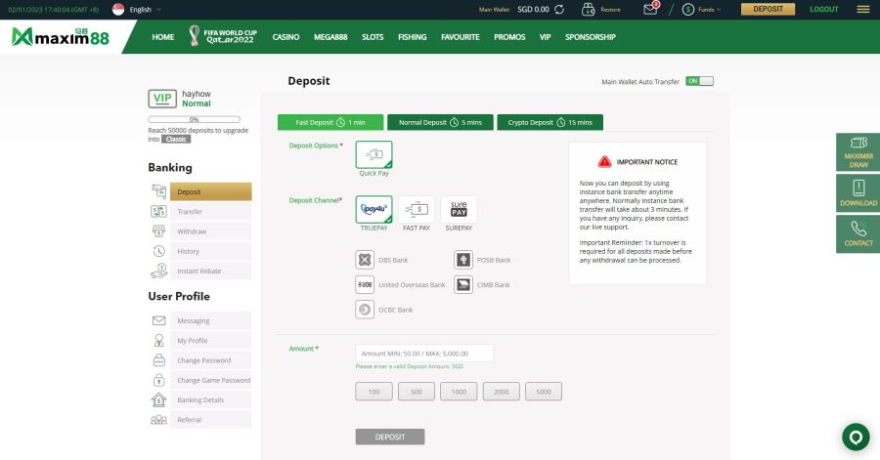
Task: Open SLOTS menu
Action: tap(373, 37)
